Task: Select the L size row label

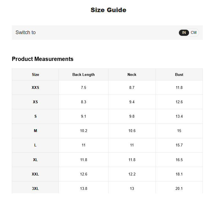Action: click(x=35, y=145)
